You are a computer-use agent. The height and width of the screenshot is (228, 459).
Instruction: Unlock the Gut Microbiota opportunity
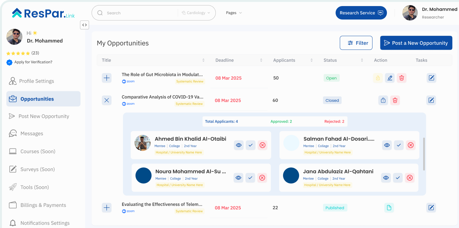click(378, 78)
